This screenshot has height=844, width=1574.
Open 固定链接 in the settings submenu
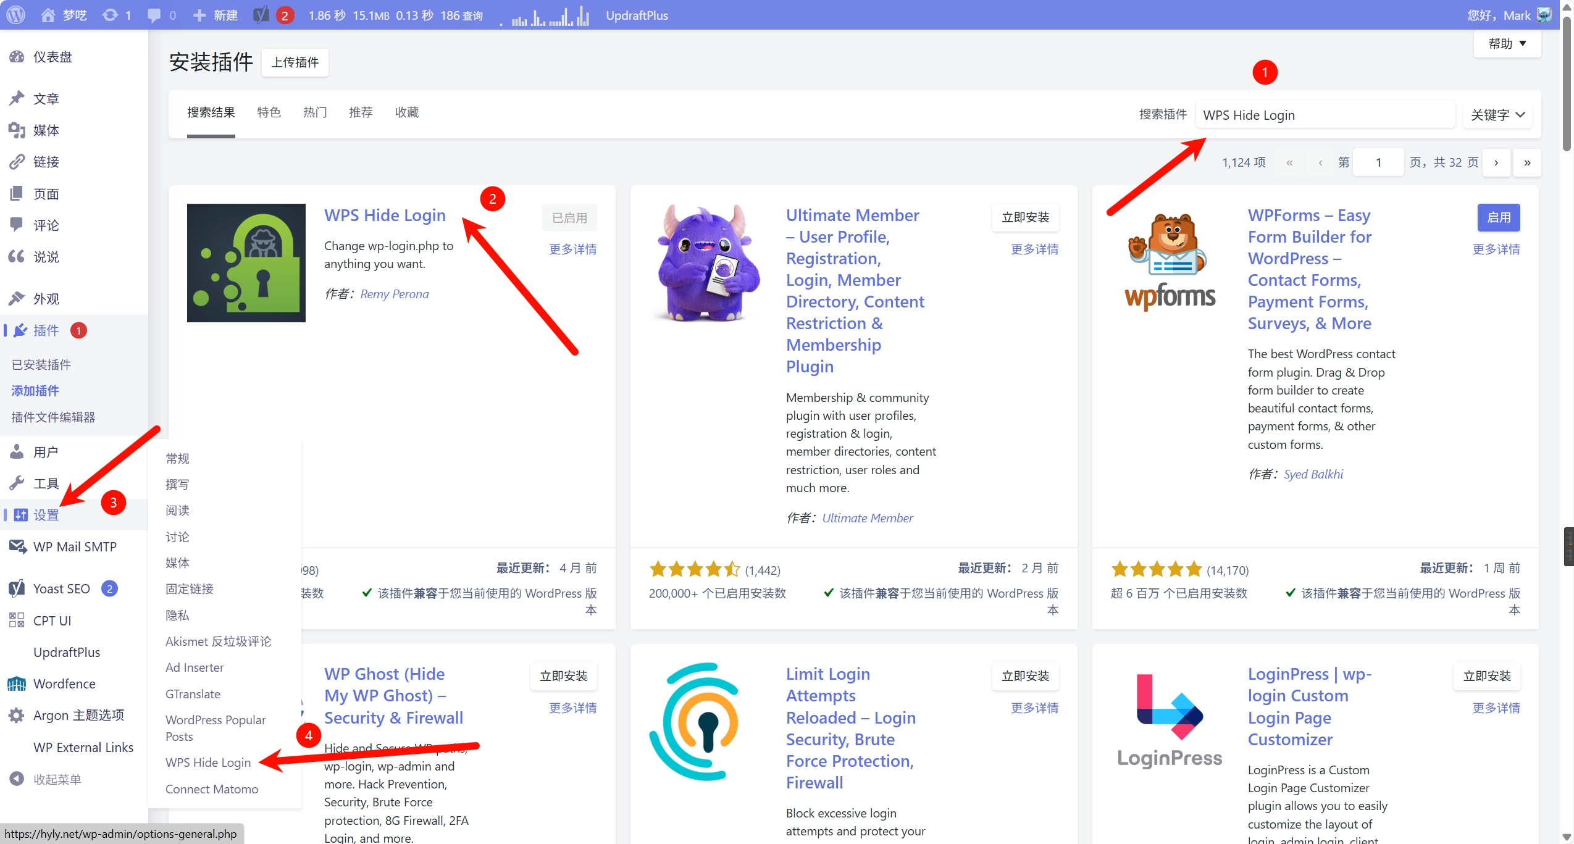(190, 589)
